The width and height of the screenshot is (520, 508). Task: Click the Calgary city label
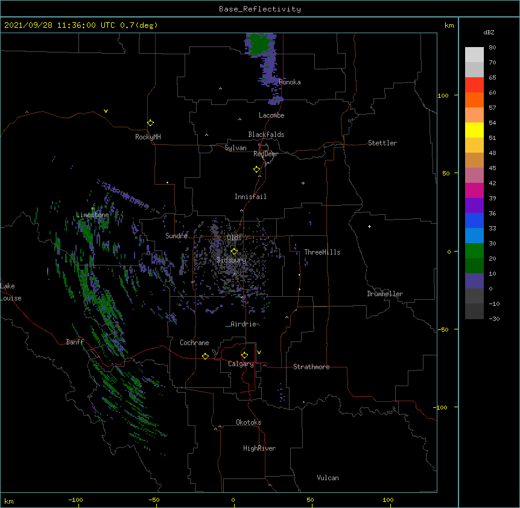click(241, 364)
